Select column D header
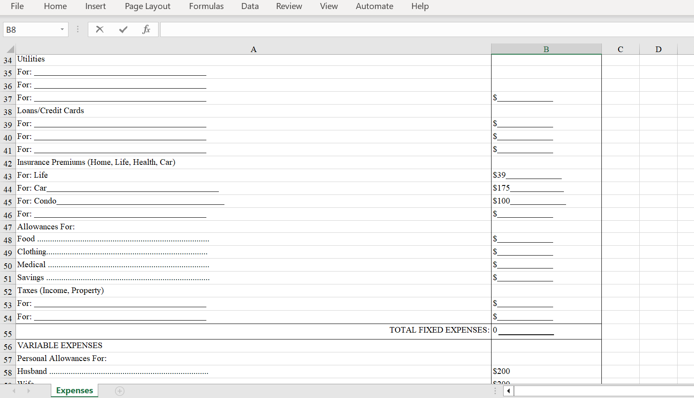The image size is (694, 398). pos(658,49)
